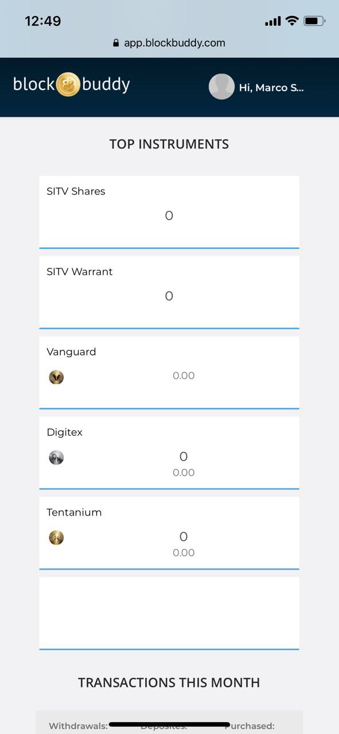Click the blockbuddy gold coin logo
Screen dimensions: 339x734
coord(68,84)
